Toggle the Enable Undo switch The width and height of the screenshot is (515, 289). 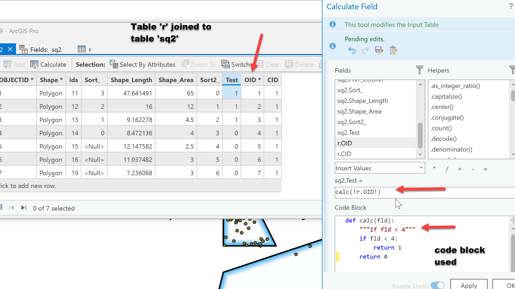[437, 286]
